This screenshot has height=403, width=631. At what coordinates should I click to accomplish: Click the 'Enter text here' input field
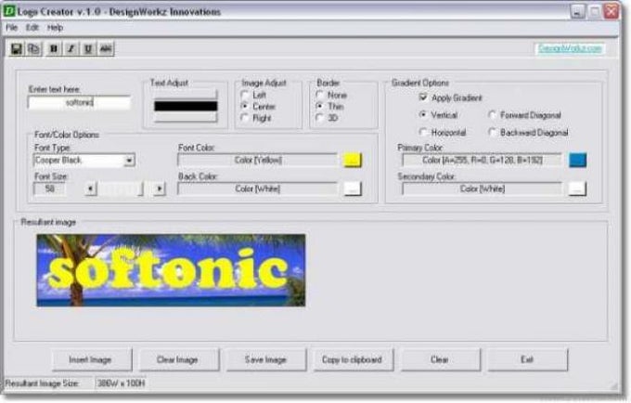pyautogui.click(x=79, y=103)
